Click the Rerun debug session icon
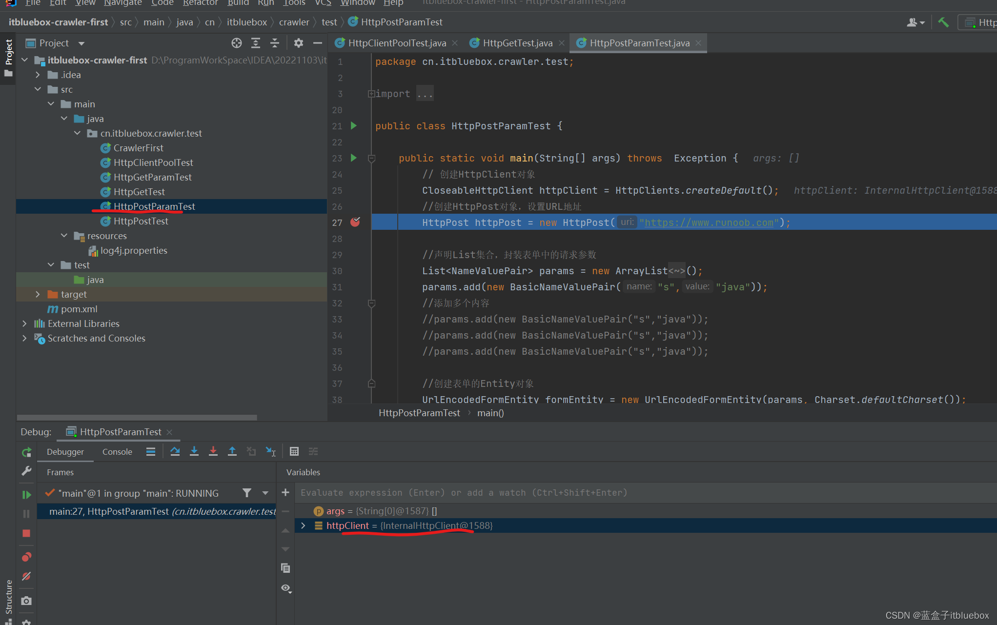Viewport: 997px width, 625px height. click(26, 452)
